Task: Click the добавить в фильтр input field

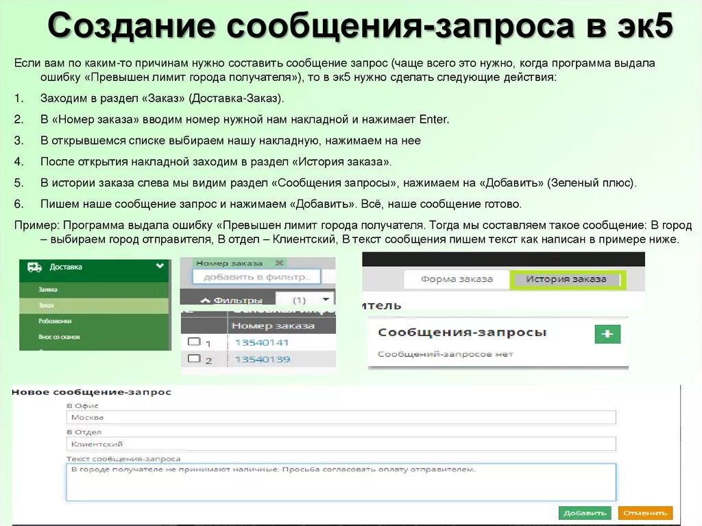Action: click(x=257, y=277)
